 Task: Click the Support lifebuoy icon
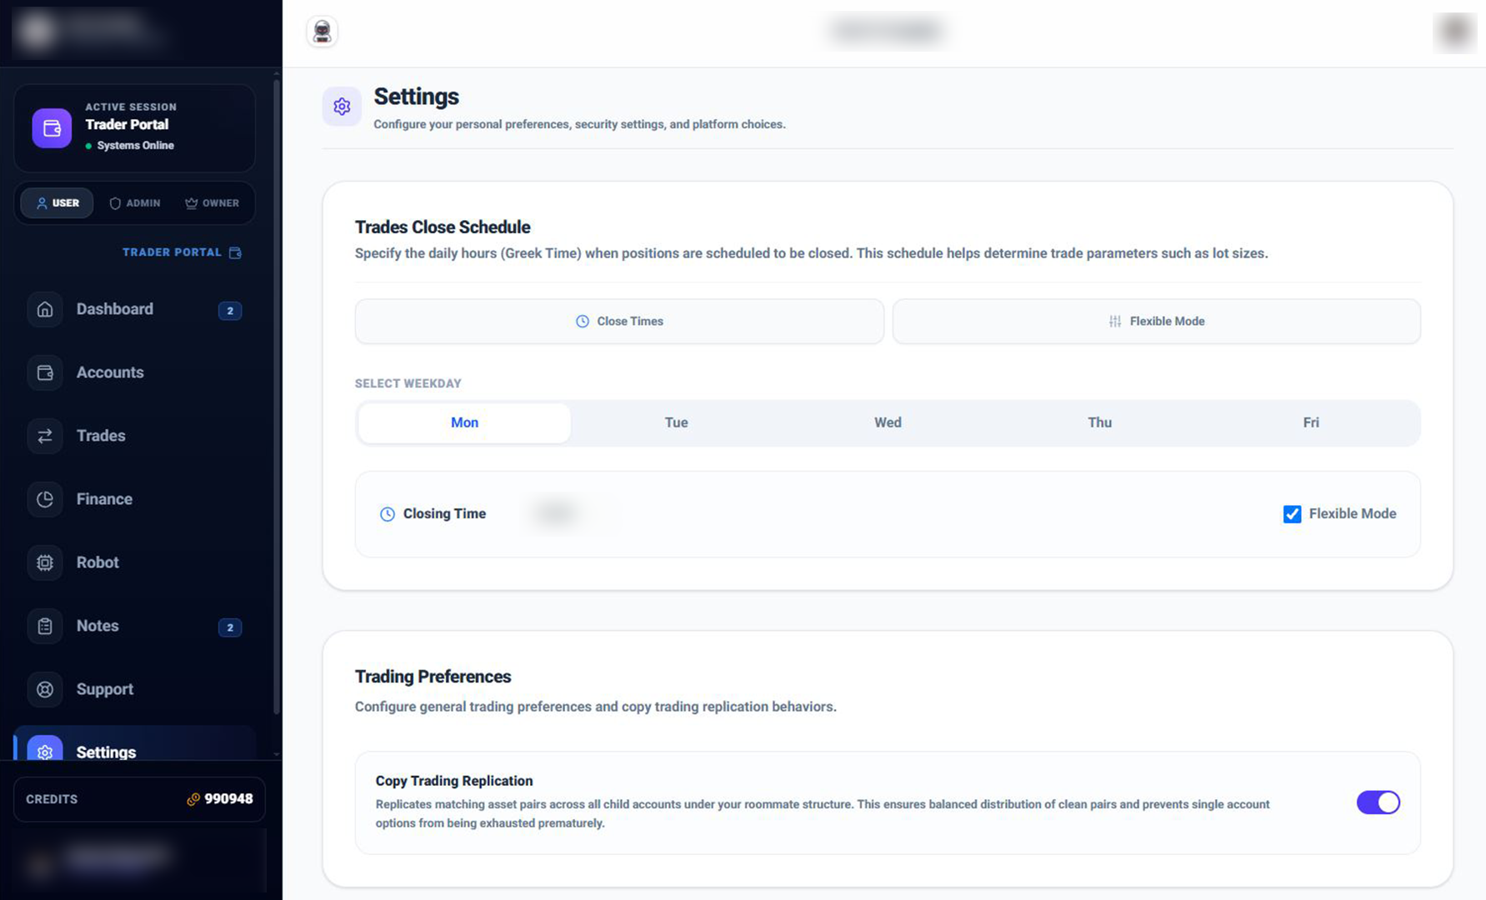coord(45,689)
